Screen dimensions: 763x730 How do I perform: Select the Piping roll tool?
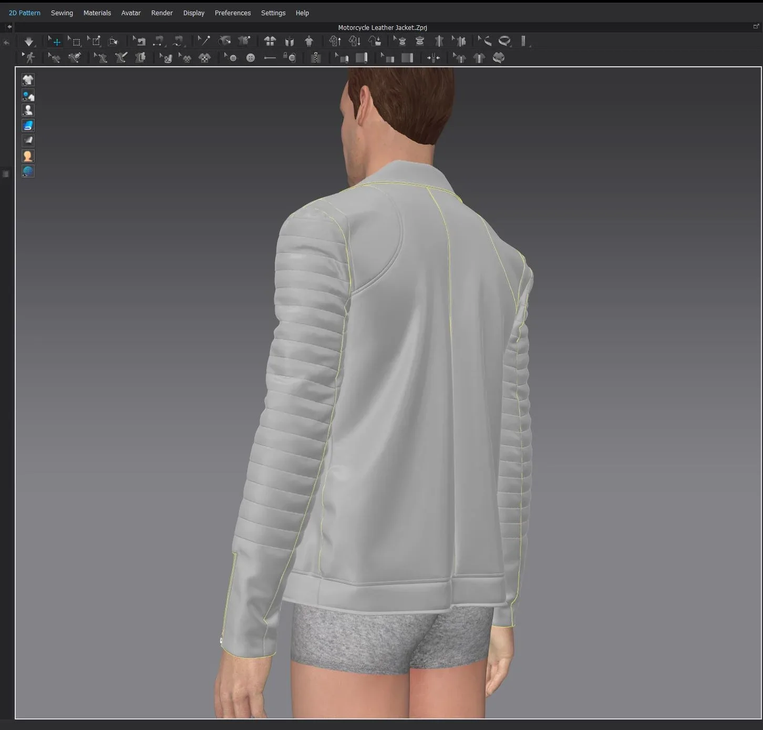point(362,58)
